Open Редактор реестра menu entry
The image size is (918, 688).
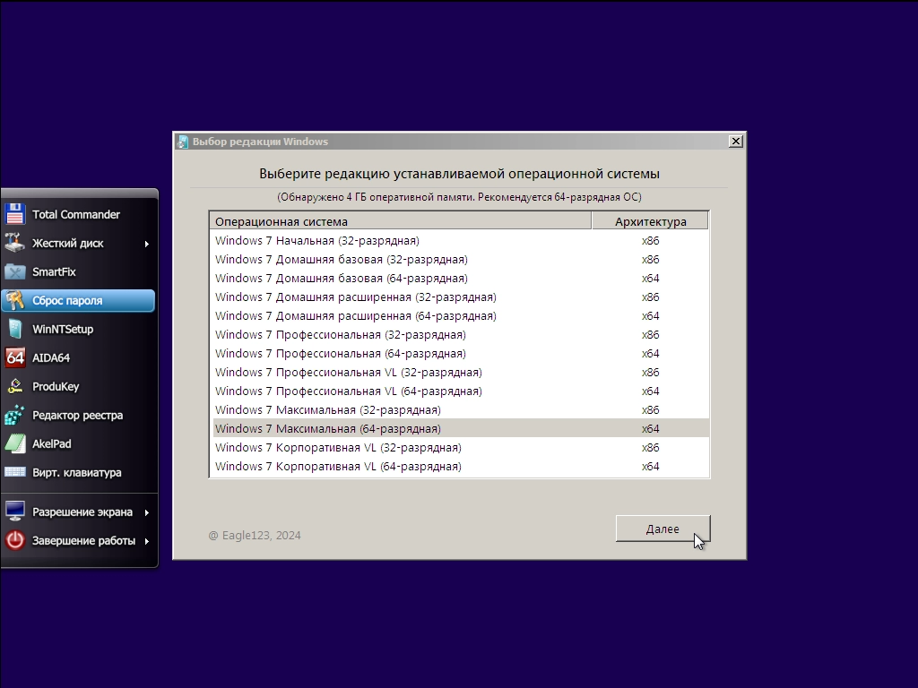coord(79,415)
